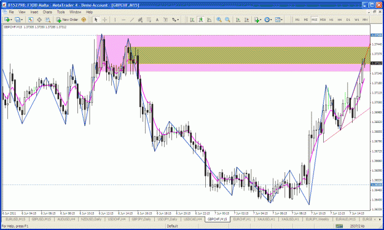Click the New Order button
The height and width of the screenshot is (230, 384).
click(67, 20)
